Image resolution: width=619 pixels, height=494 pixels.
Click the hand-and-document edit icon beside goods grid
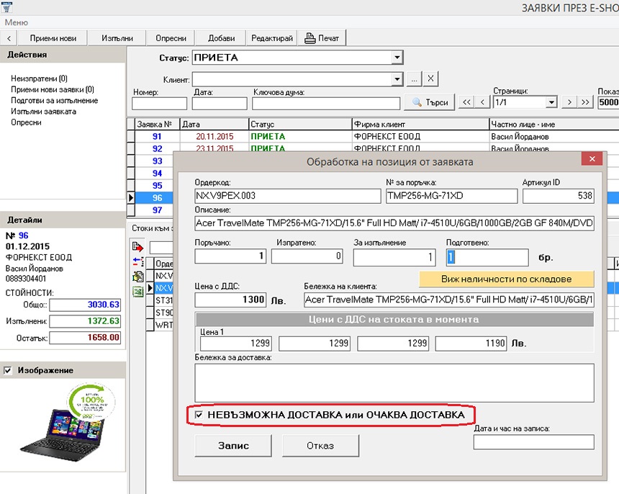point(137,276)
